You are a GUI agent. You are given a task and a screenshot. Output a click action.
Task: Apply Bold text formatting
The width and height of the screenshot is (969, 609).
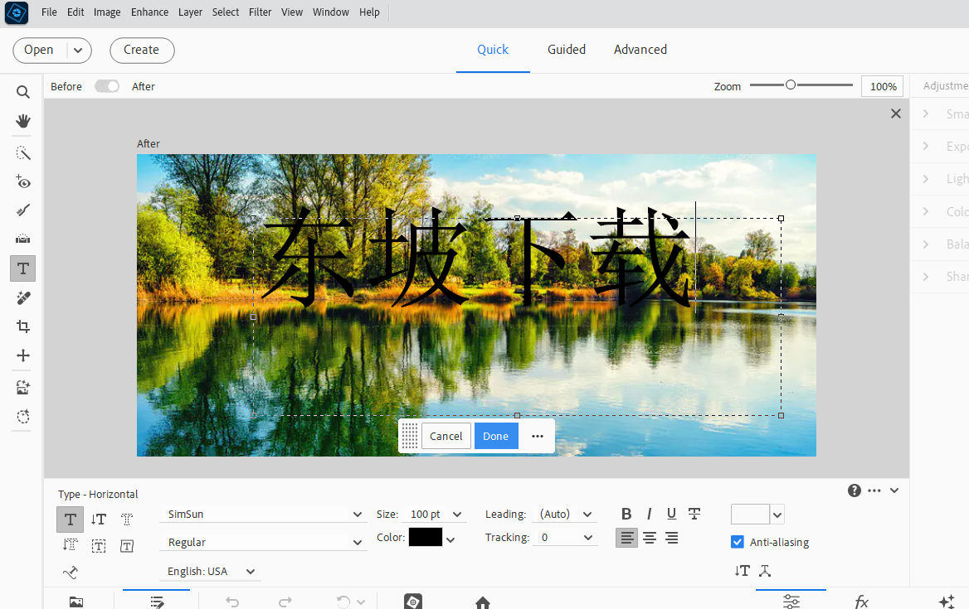[x=626, y=514]
